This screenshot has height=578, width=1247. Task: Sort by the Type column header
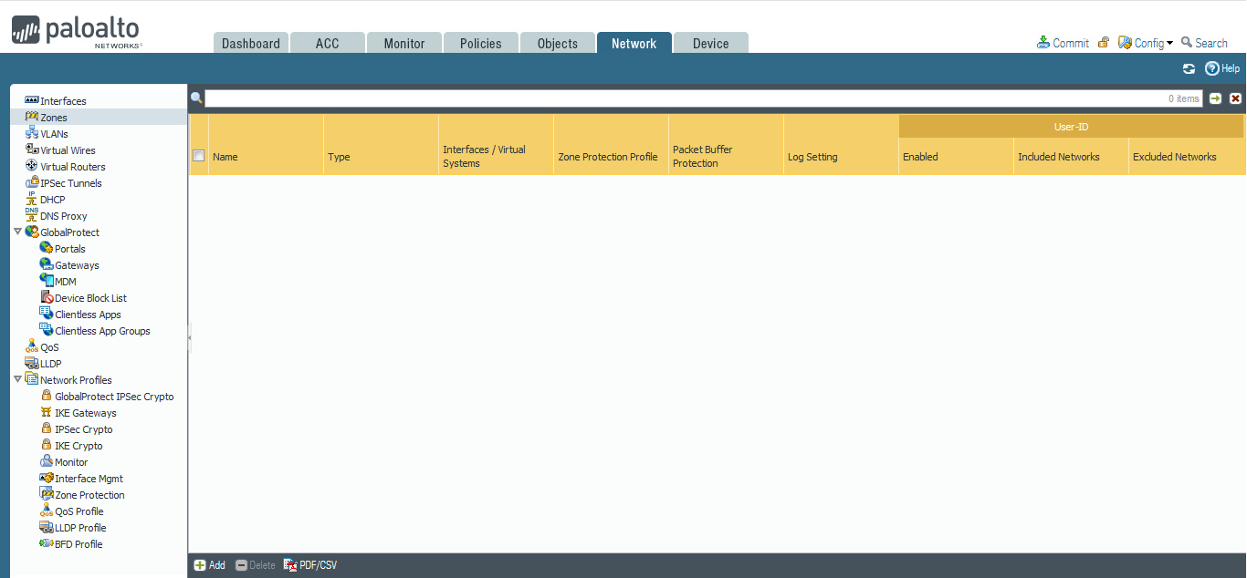click(381, 157)
